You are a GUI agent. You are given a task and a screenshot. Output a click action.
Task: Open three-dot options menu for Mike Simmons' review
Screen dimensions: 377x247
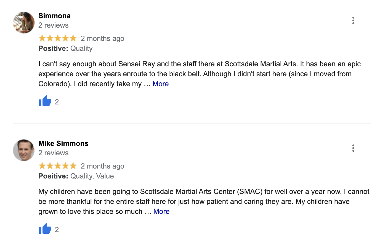(x=353, y=148)
